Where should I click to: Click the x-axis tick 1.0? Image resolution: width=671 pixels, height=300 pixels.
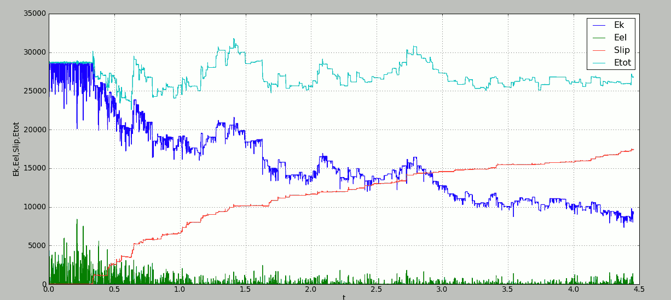coord(180,290)
